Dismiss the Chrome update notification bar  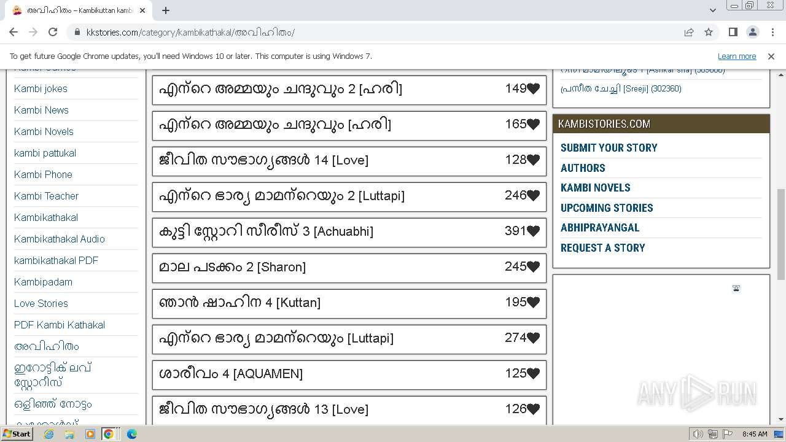(771, 56)
